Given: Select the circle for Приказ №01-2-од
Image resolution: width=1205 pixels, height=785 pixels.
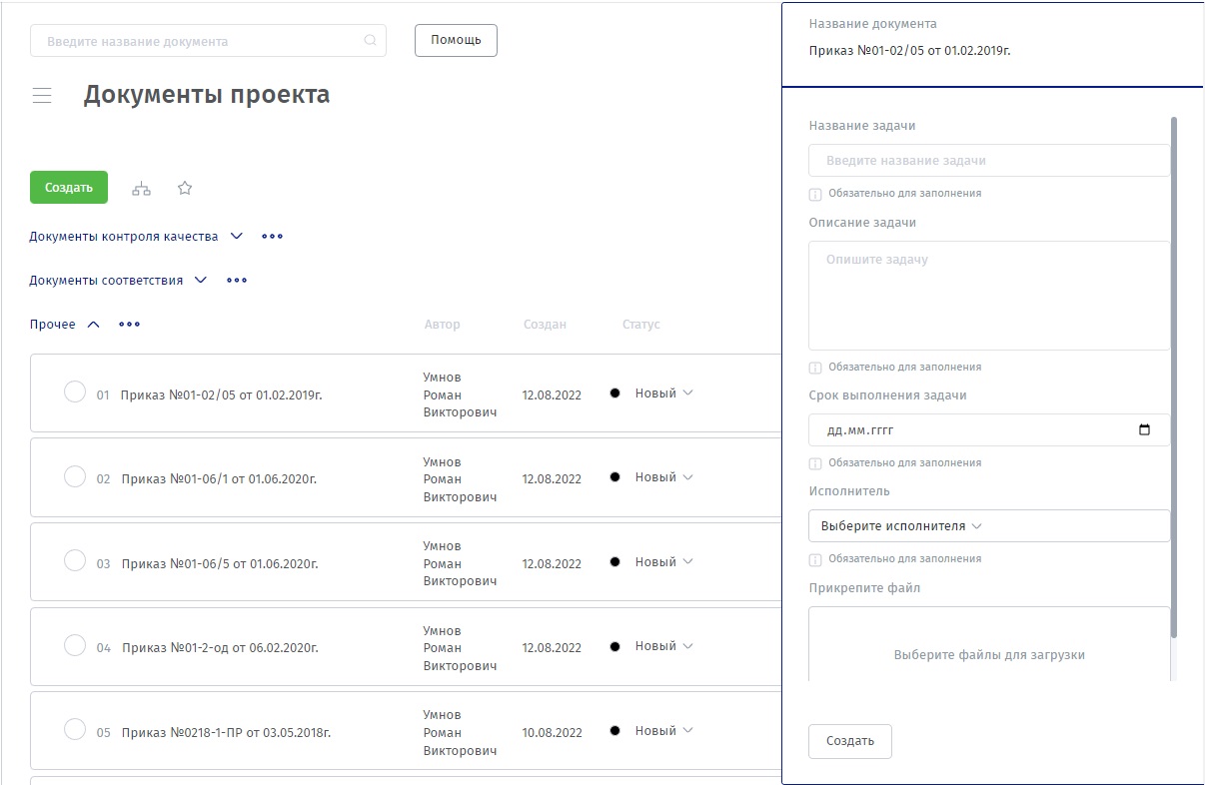Looking at the screenshot, I should (75, 645).
